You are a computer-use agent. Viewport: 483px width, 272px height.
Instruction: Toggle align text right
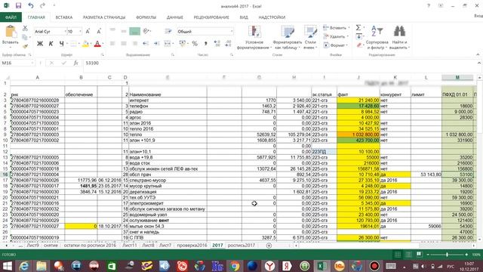click(x=134, y=44)
